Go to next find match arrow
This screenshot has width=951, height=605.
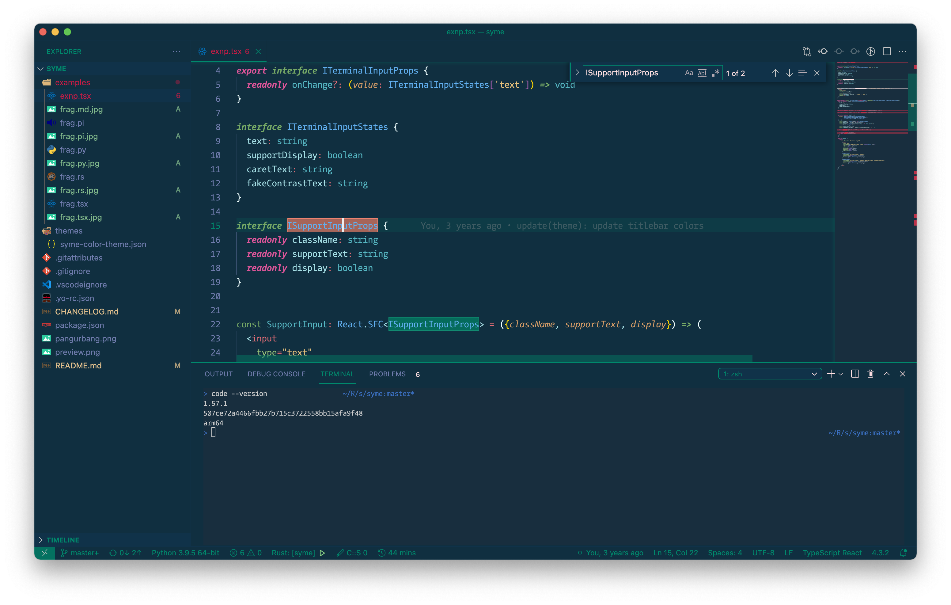click(789, 73)
